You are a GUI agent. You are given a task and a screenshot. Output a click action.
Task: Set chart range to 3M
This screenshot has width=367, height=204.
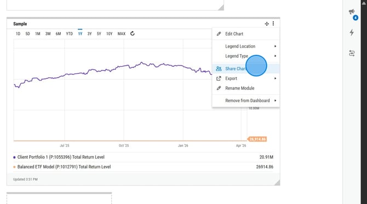pos(48,34)
